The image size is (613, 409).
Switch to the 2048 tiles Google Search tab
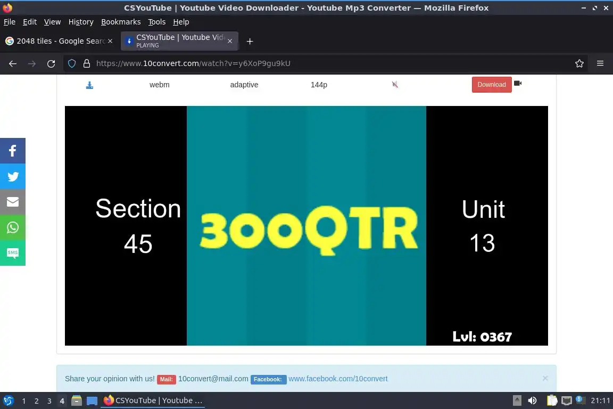[x=59, y=41]
